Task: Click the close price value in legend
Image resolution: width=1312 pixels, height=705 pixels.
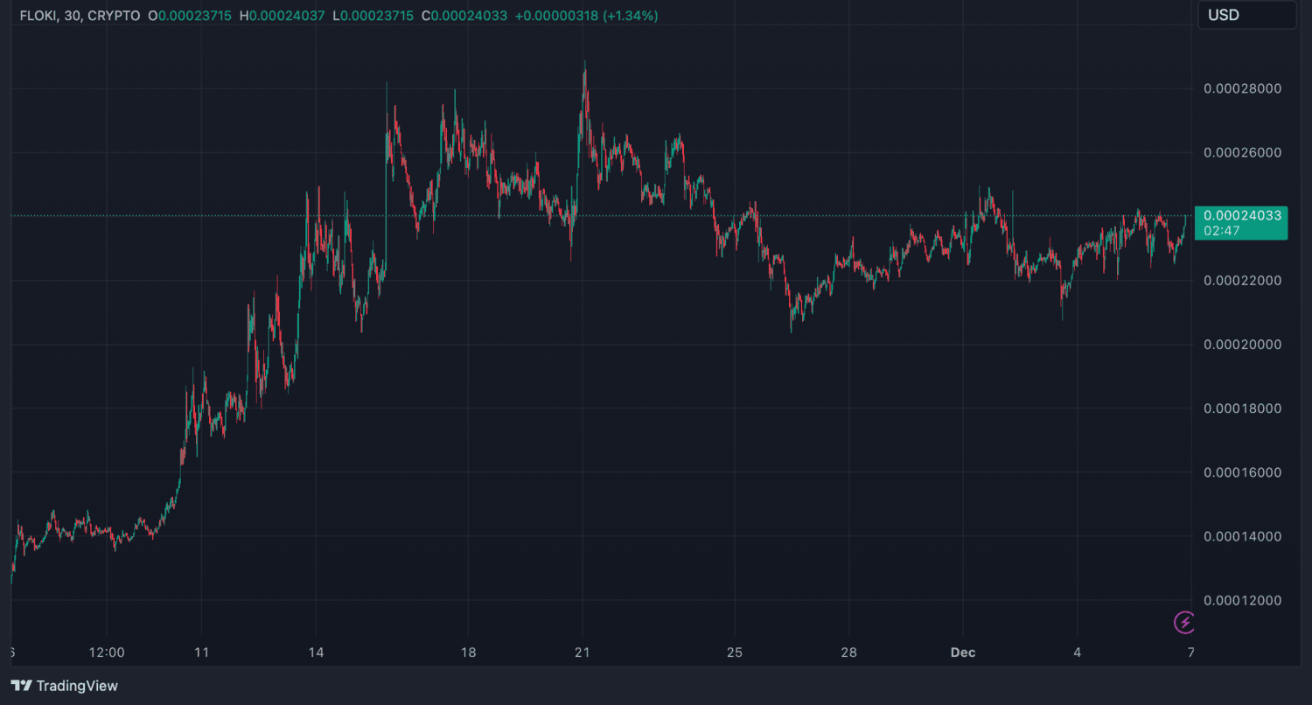Action: click(470, 16)
